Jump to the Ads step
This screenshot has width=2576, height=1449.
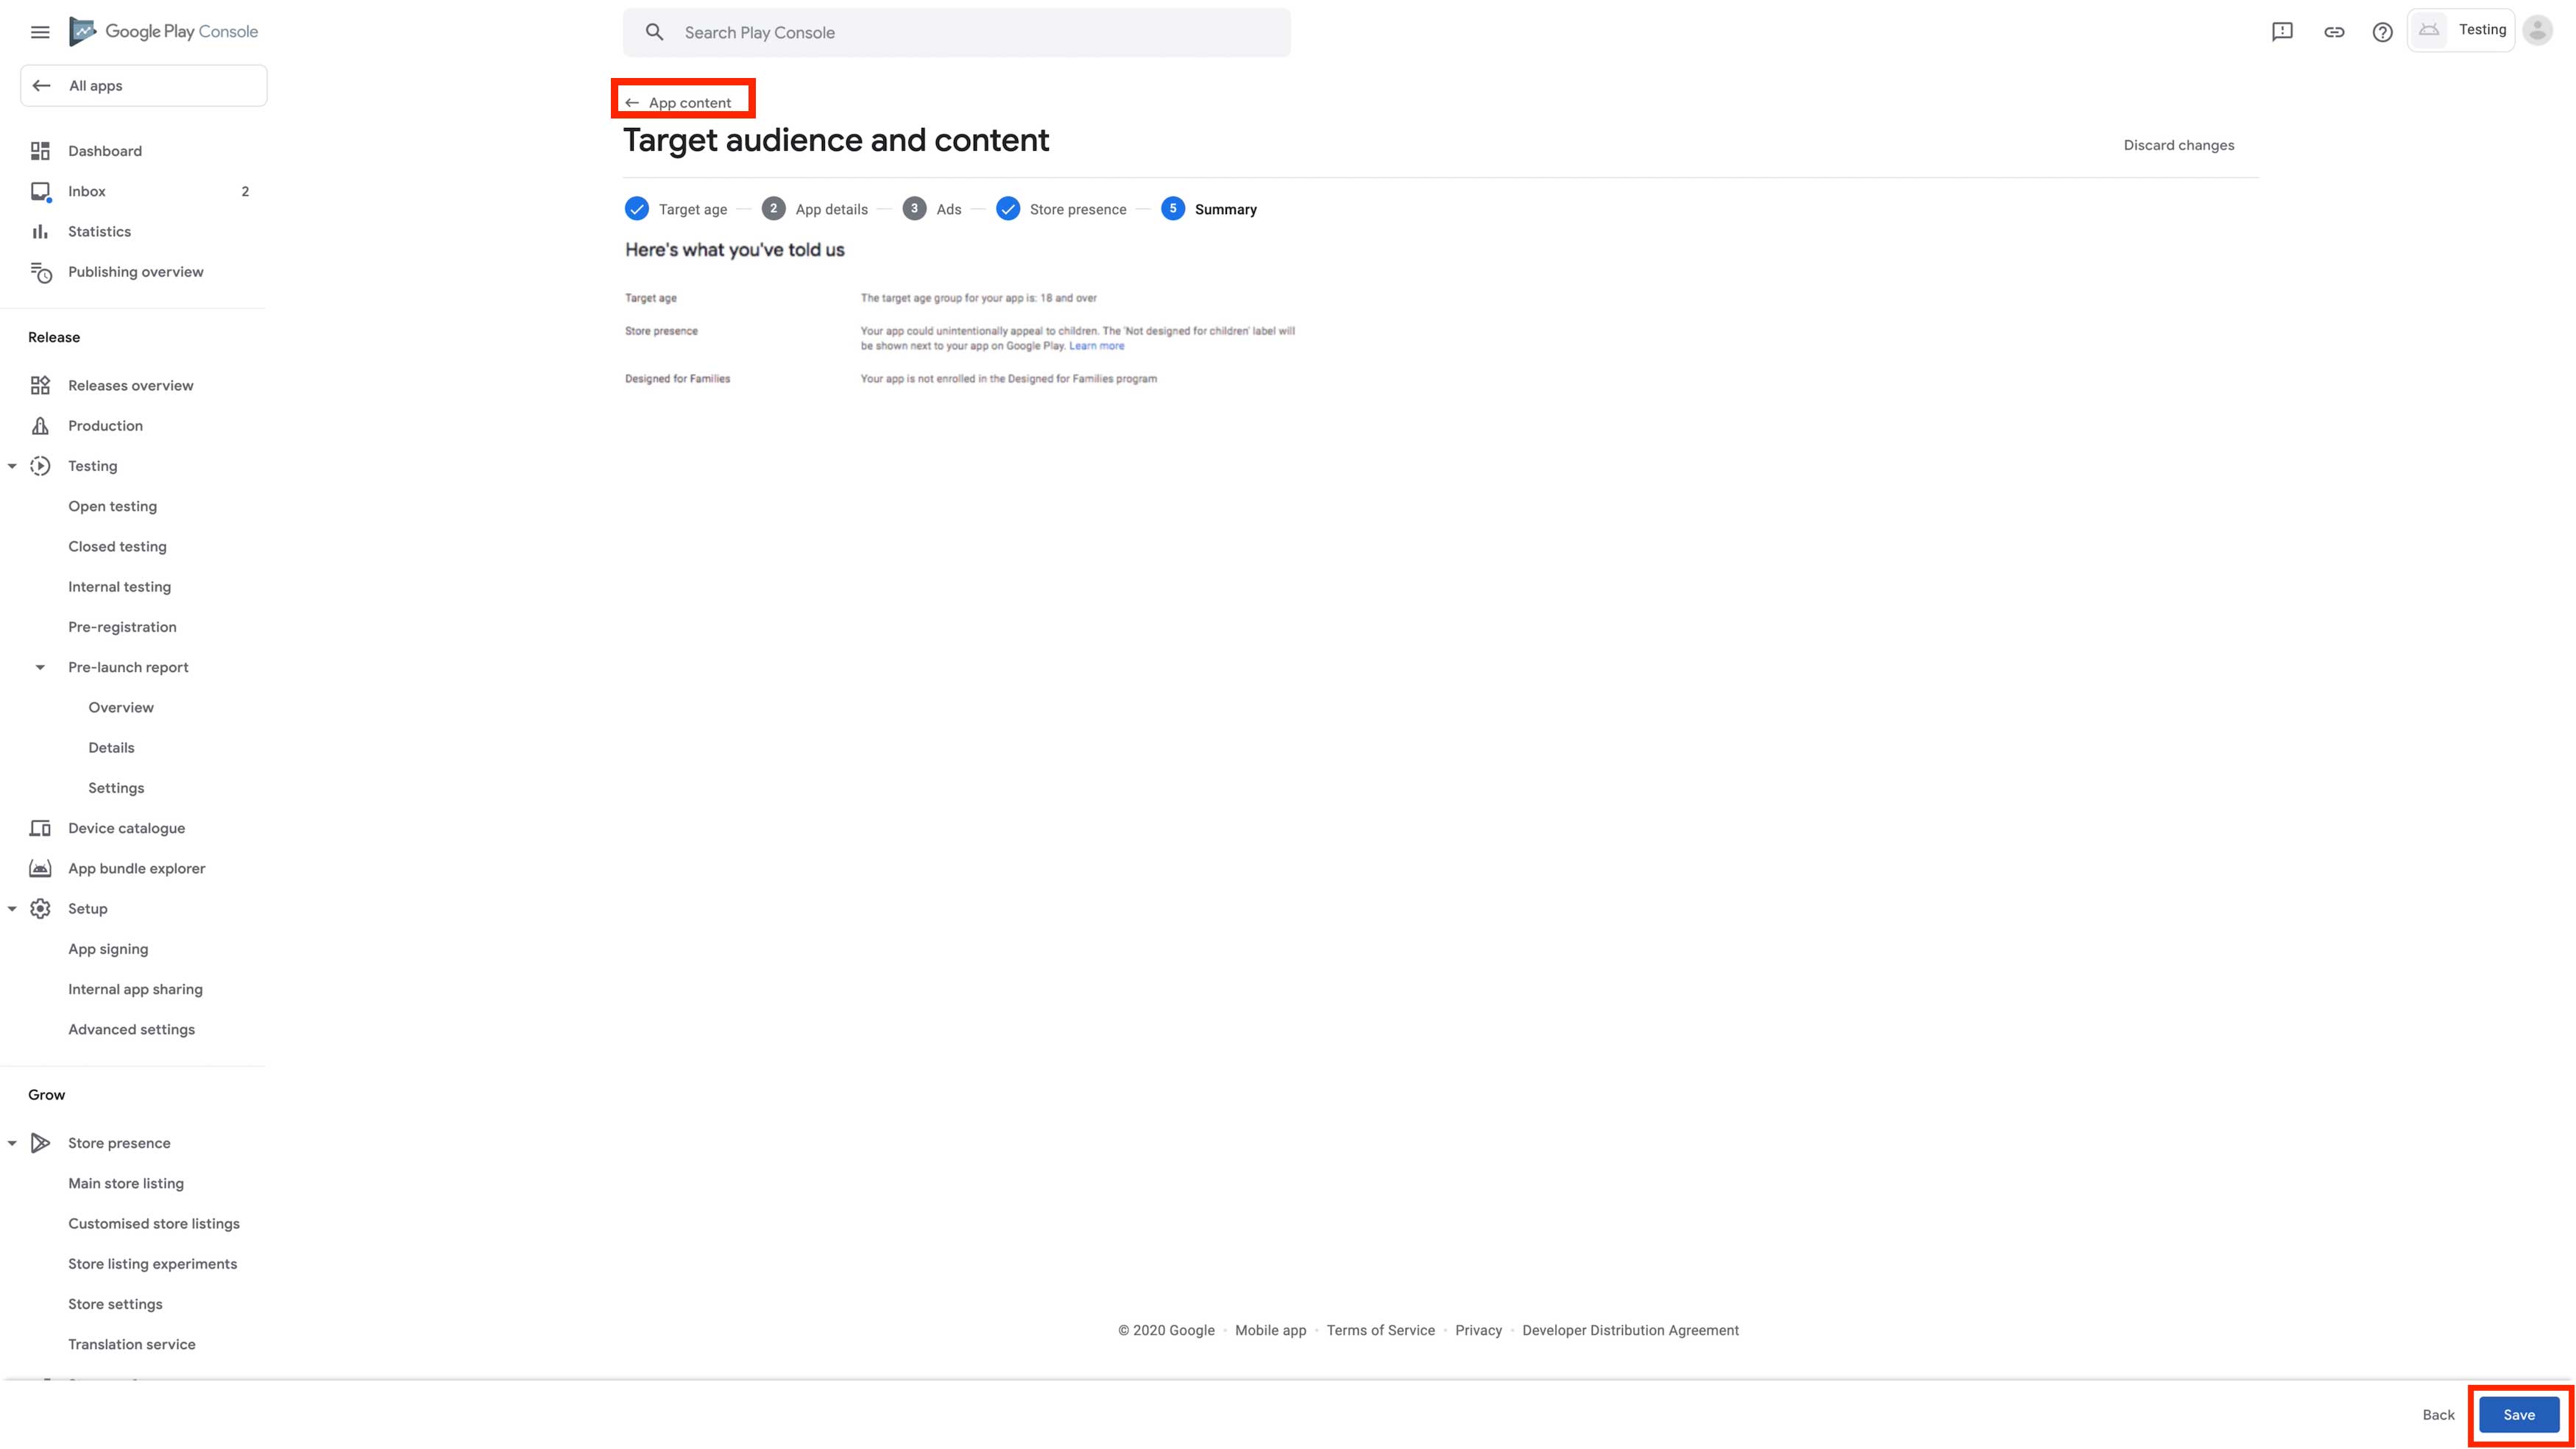[x=931, y=209]
